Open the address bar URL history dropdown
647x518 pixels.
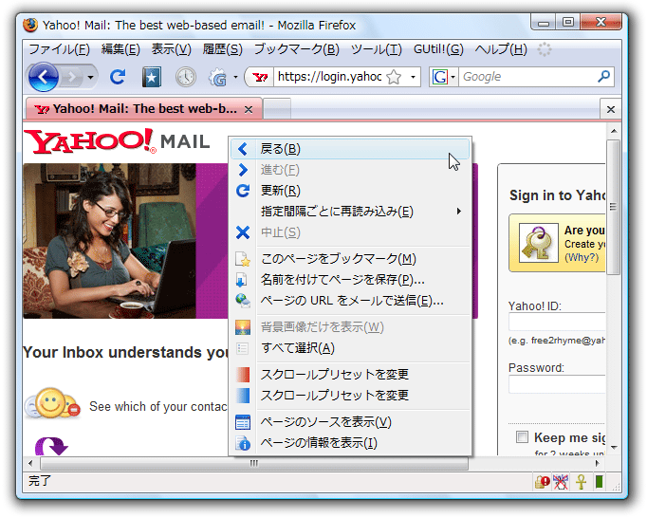click(413, 77)
